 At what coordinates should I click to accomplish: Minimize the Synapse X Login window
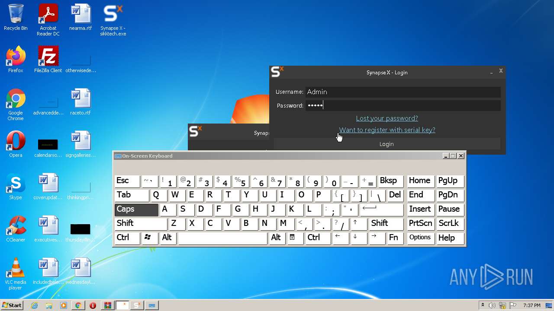(x=491, y=72)
